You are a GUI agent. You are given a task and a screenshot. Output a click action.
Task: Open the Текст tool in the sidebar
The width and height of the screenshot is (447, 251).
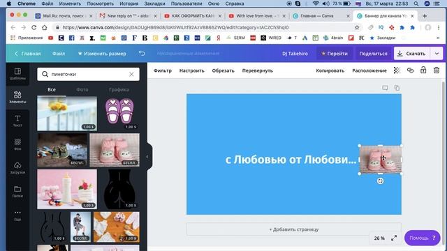click(x=17, y=121)
